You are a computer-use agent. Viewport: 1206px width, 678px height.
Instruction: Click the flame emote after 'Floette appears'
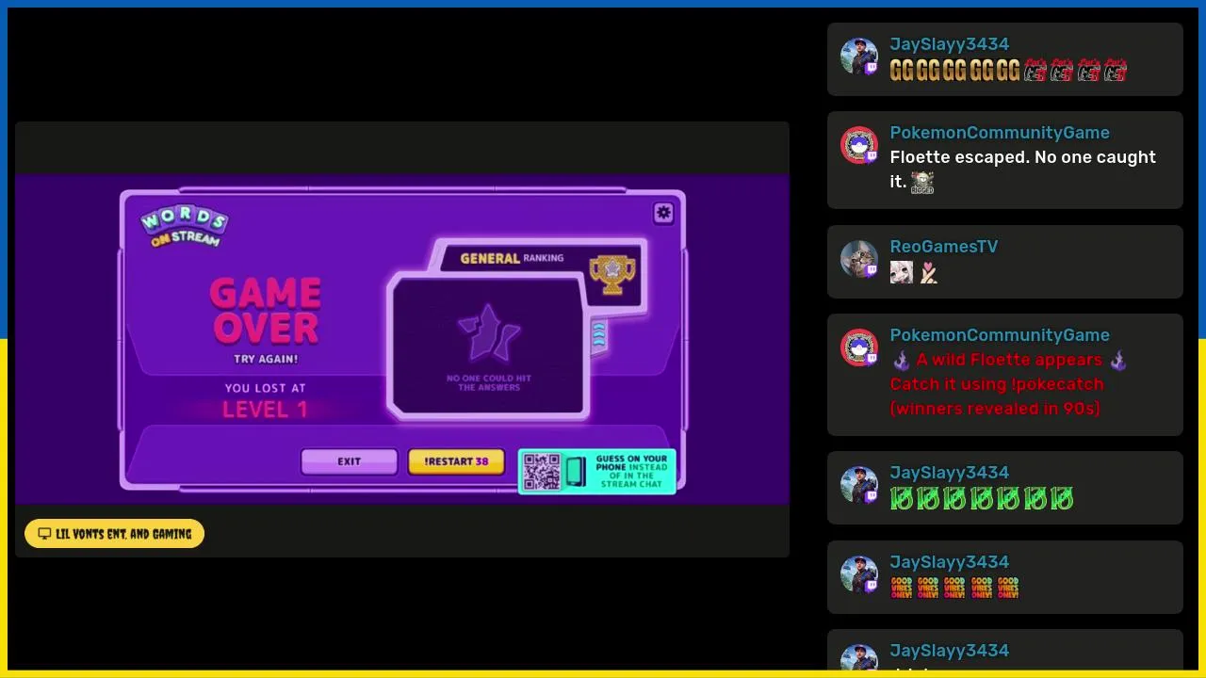(x=1118, y=361)
